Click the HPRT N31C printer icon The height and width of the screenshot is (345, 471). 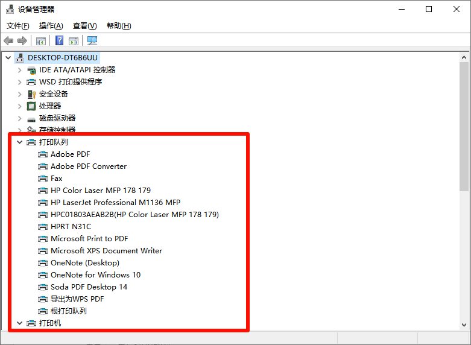pyautogui.click(x=43, y=227)
